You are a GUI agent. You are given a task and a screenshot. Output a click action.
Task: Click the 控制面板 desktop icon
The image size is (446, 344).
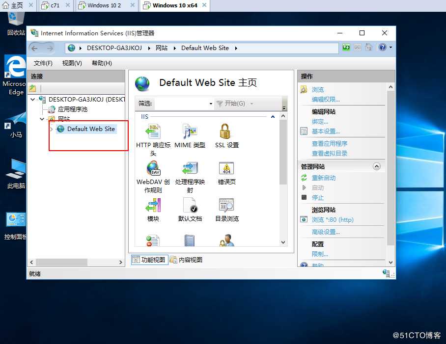pos(16,226)
